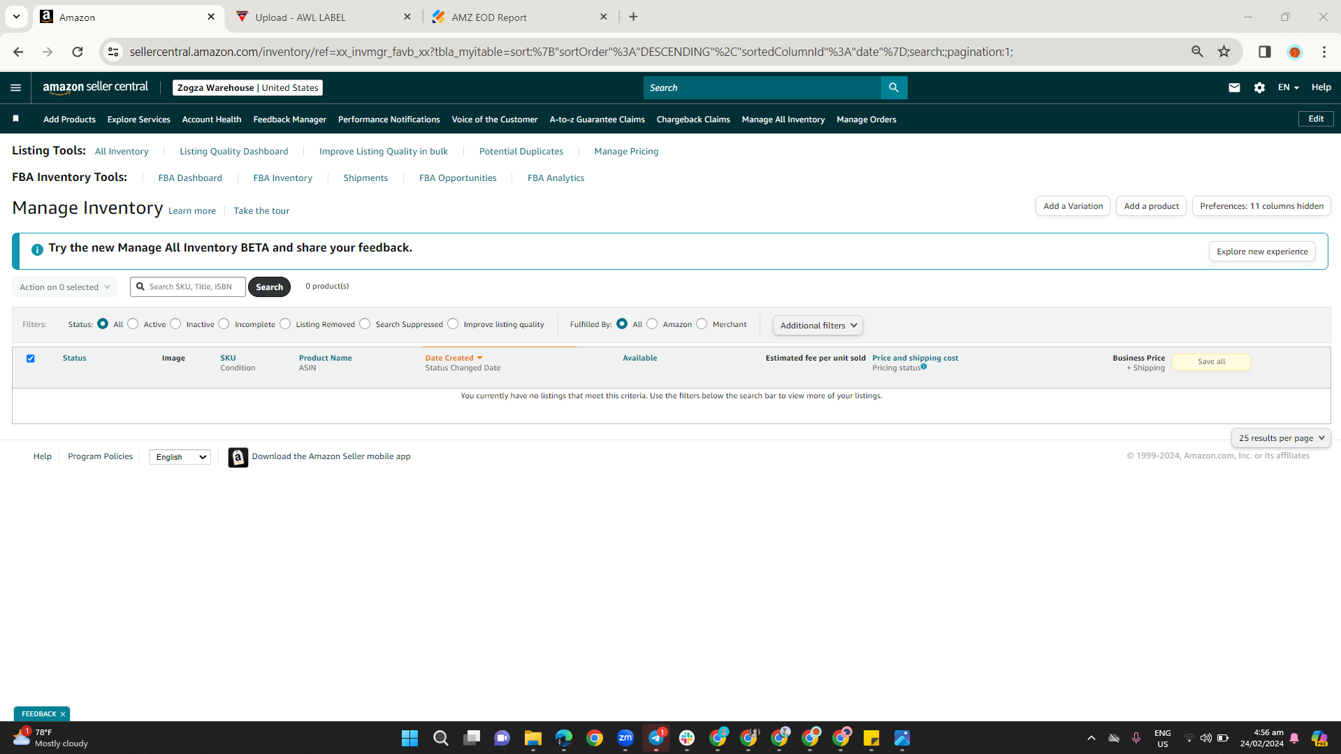Open the Take the tour link
Image resolution: width=1341 pixels, height=754 pixels.
tap(261, 211)
